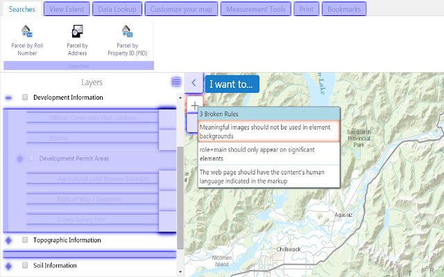Viewport: 444px width, 277px height.
Task: Select 'role=main' broken rule entry
Action: point(268,154)
